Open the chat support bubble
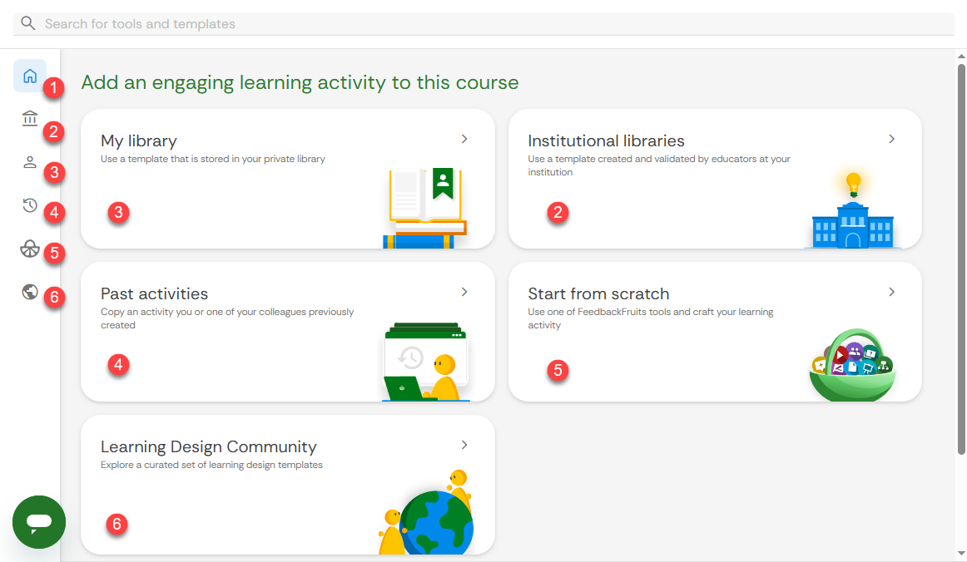The width and height of the screenshot is (967, 562). (38, 522)
